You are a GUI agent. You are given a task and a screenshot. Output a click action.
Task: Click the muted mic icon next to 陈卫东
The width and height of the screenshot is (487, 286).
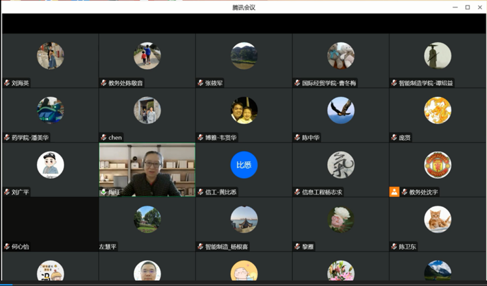point(393,246)
